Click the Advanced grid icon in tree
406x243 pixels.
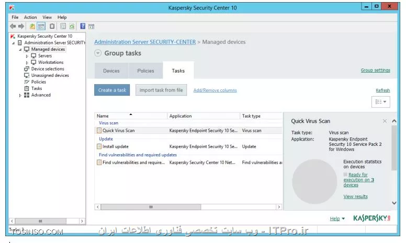(x=26, y=95)
